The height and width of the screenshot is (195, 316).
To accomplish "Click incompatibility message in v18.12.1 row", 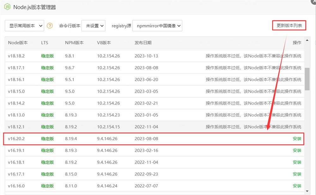I will 253,127.
